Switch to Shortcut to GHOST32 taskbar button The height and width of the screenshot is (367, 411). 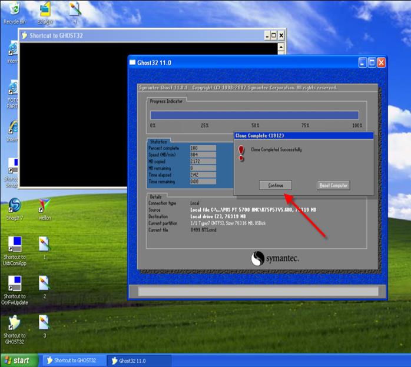click(x=74, y=361)
